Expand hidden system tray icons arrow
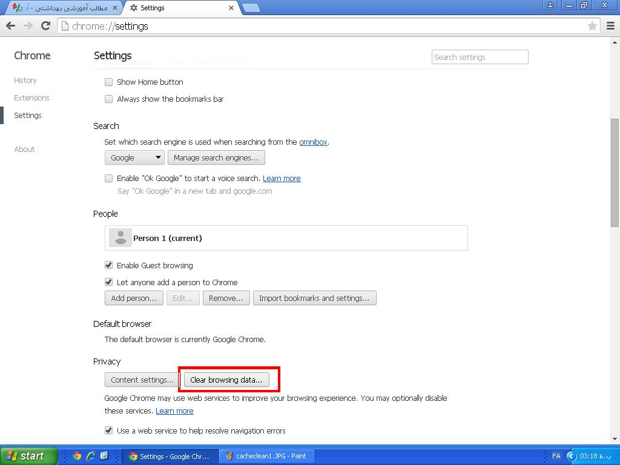The height and width of the screenshot is (465, 620). pyautogui.click(x=570, y=456)
